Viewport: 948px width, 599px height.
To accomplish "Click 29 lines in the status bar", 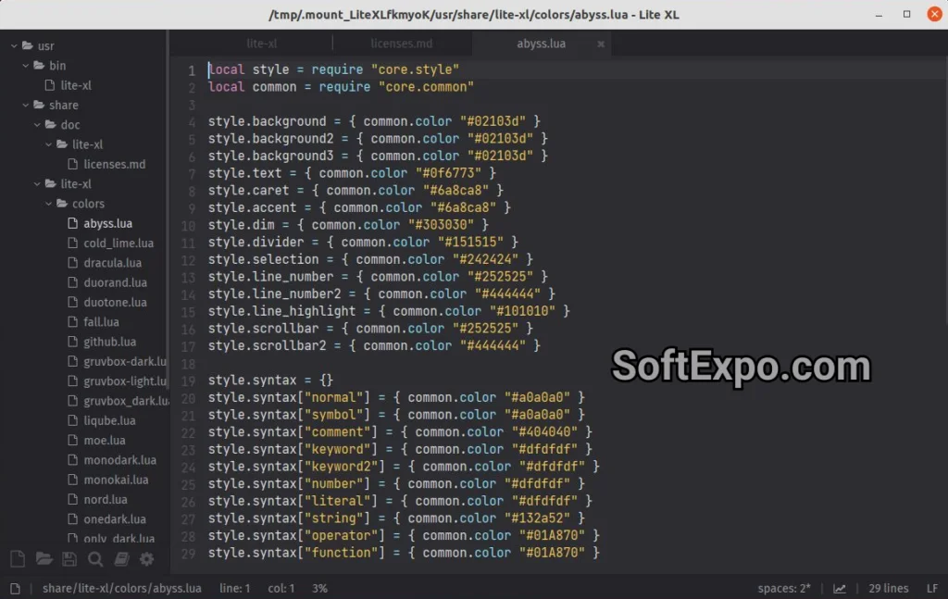I will pyautogui.click(x=888, y=588).
